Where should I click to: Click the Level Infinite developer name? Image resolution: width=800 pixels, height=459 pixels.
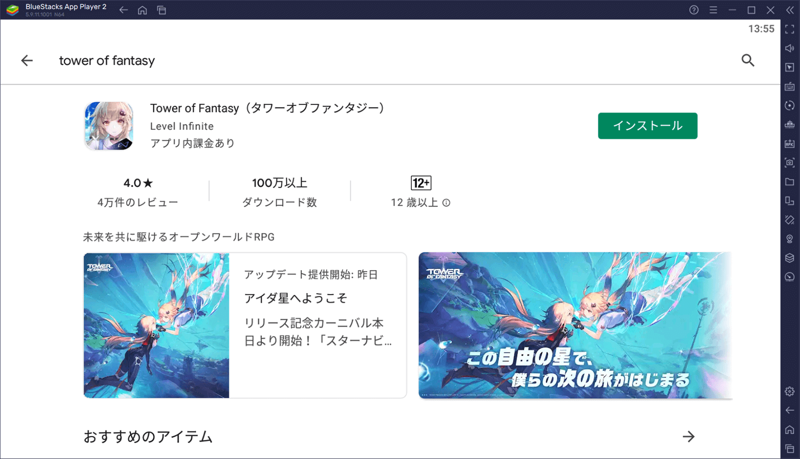182,126
